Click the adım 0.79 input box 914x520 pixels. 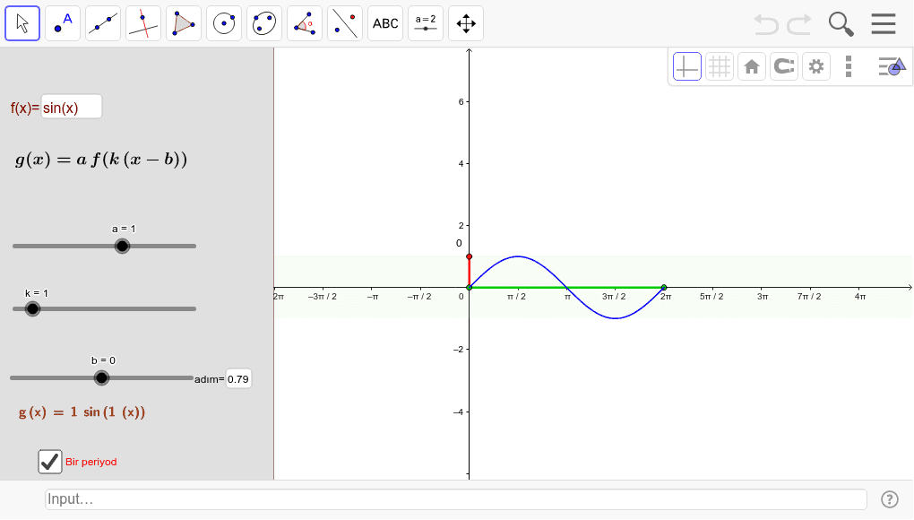pos(238,379)
